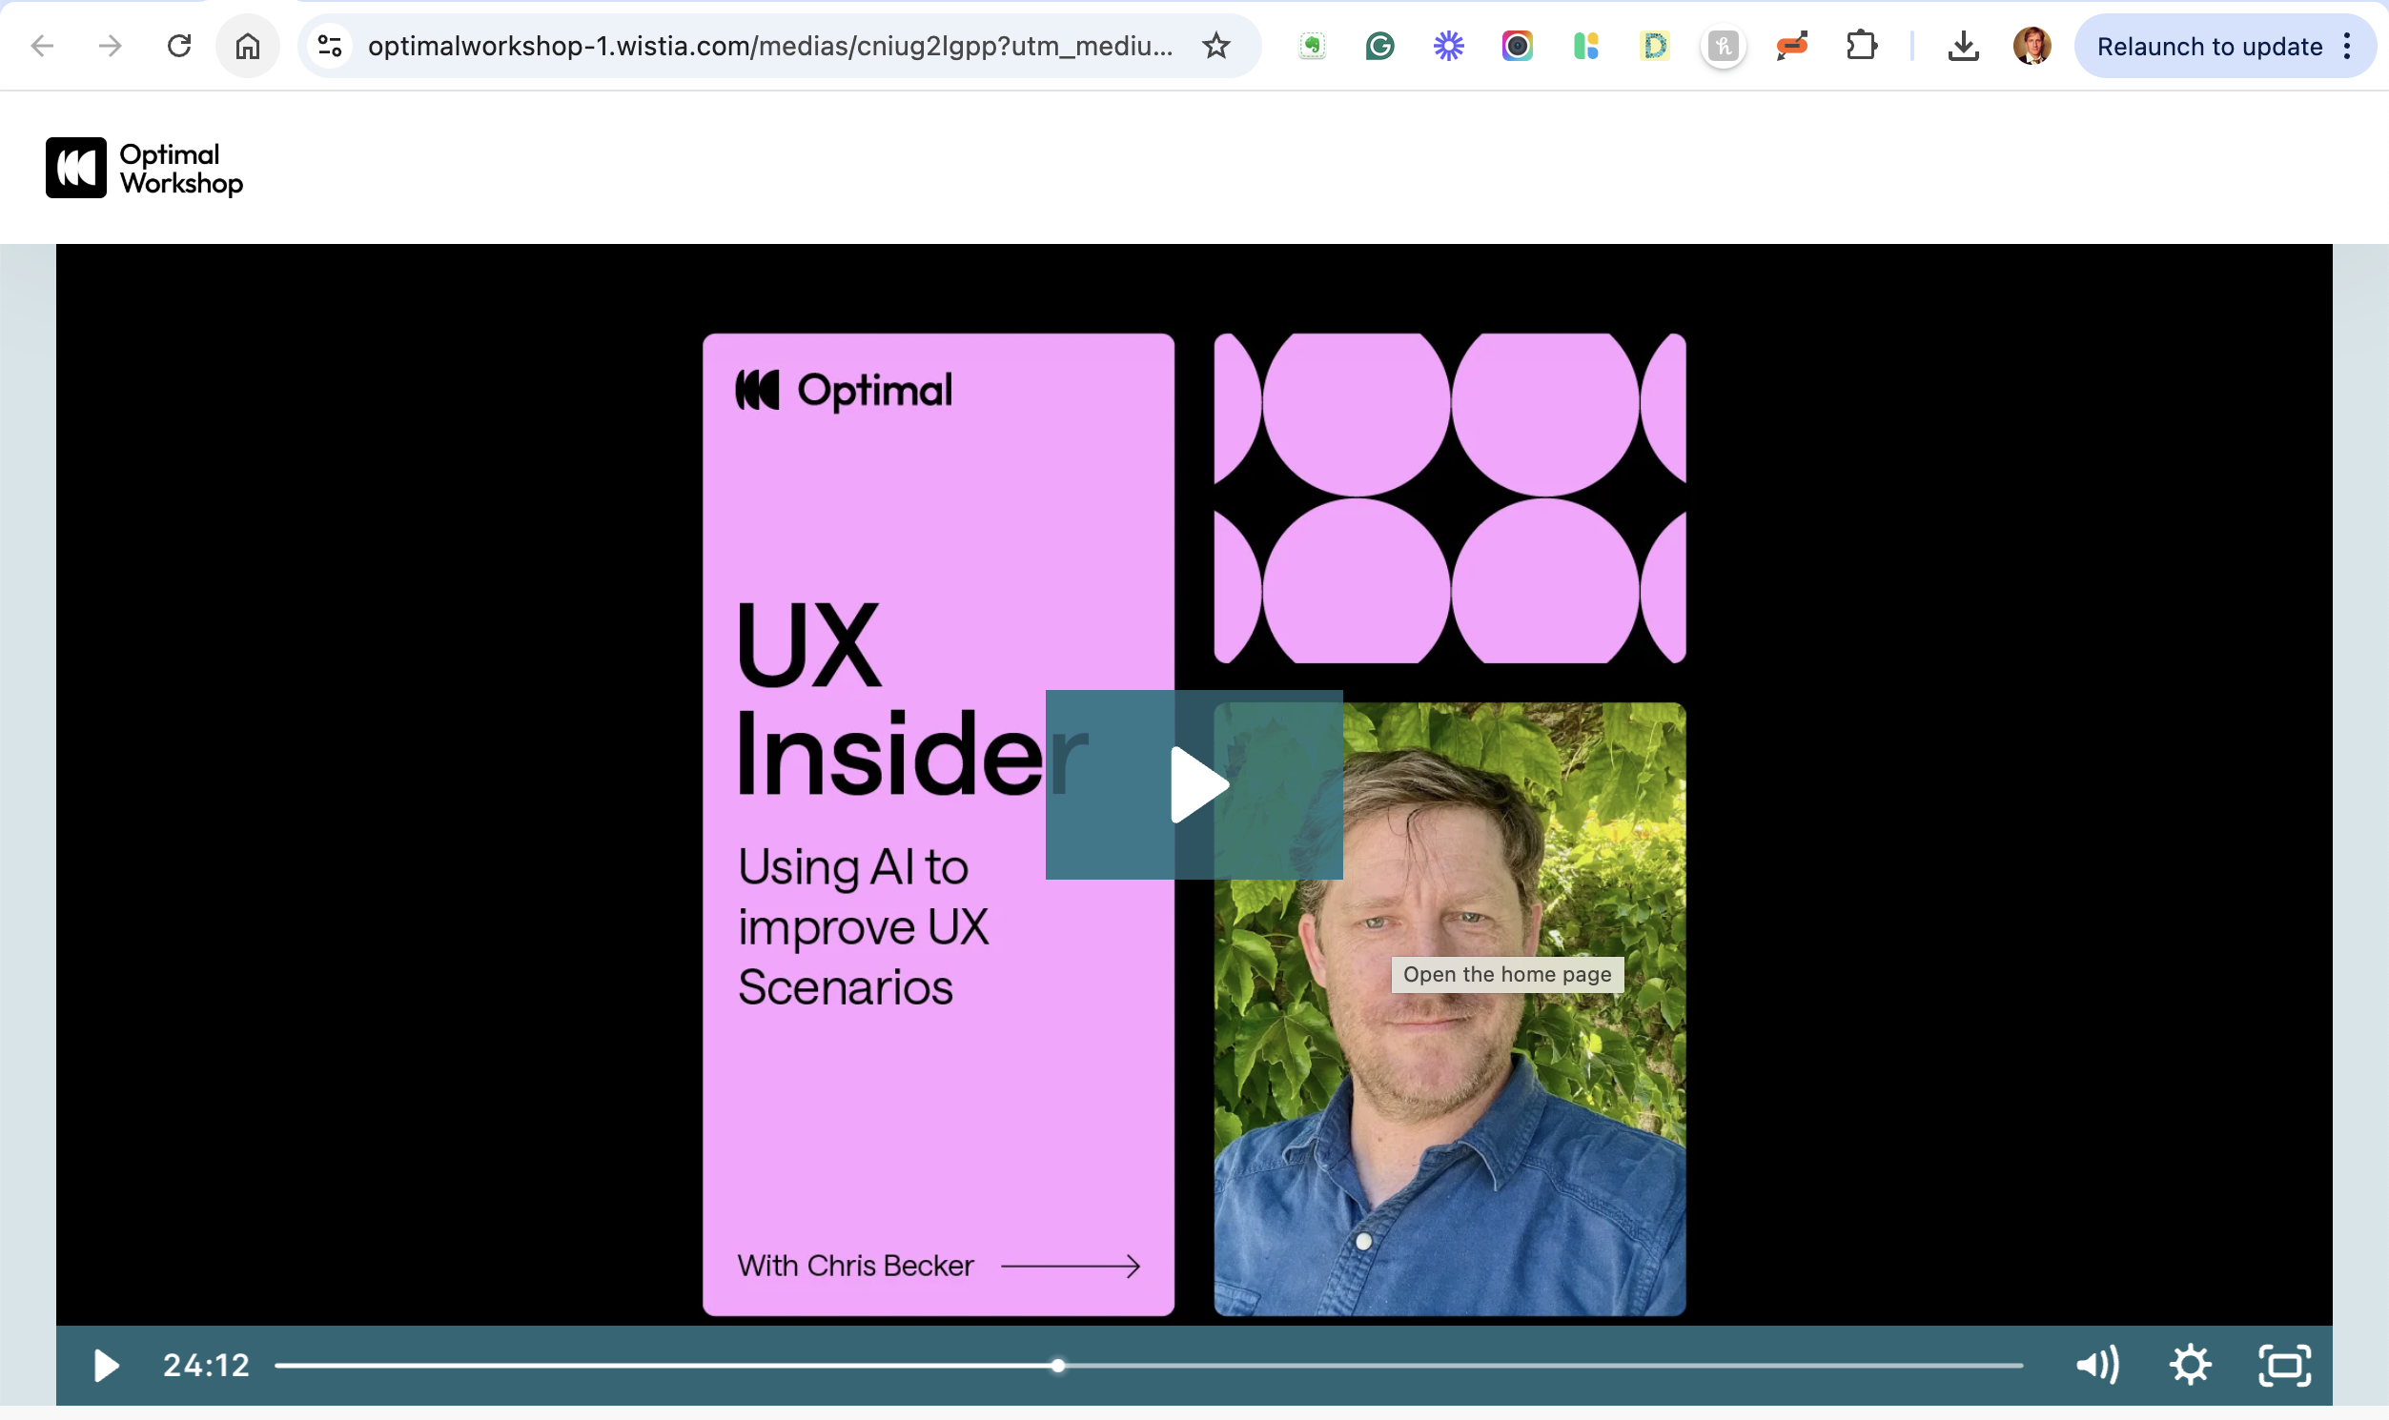Screen dimensions: 2389x1420
Task: Mute the video volume
Action: [x=2097, y=1366]
